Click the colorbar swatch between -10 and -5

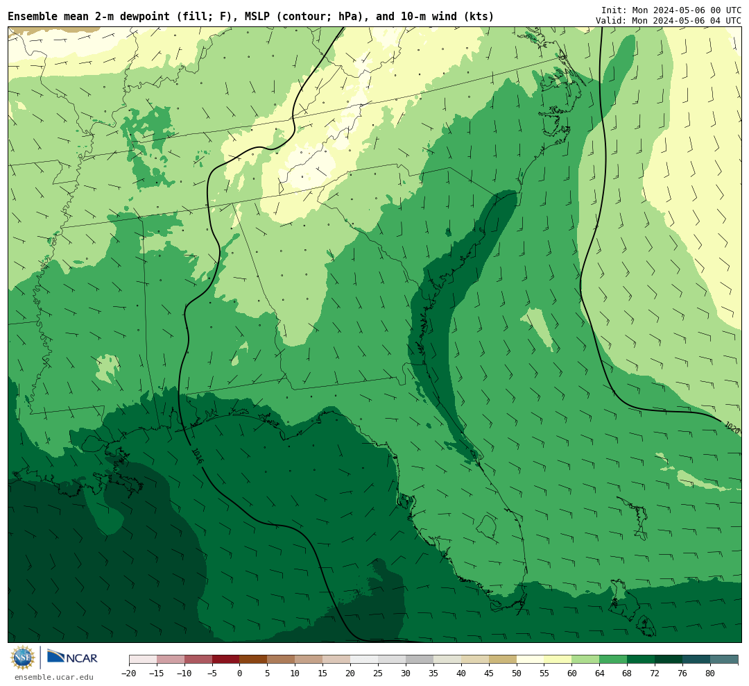(x=198, y=660)
